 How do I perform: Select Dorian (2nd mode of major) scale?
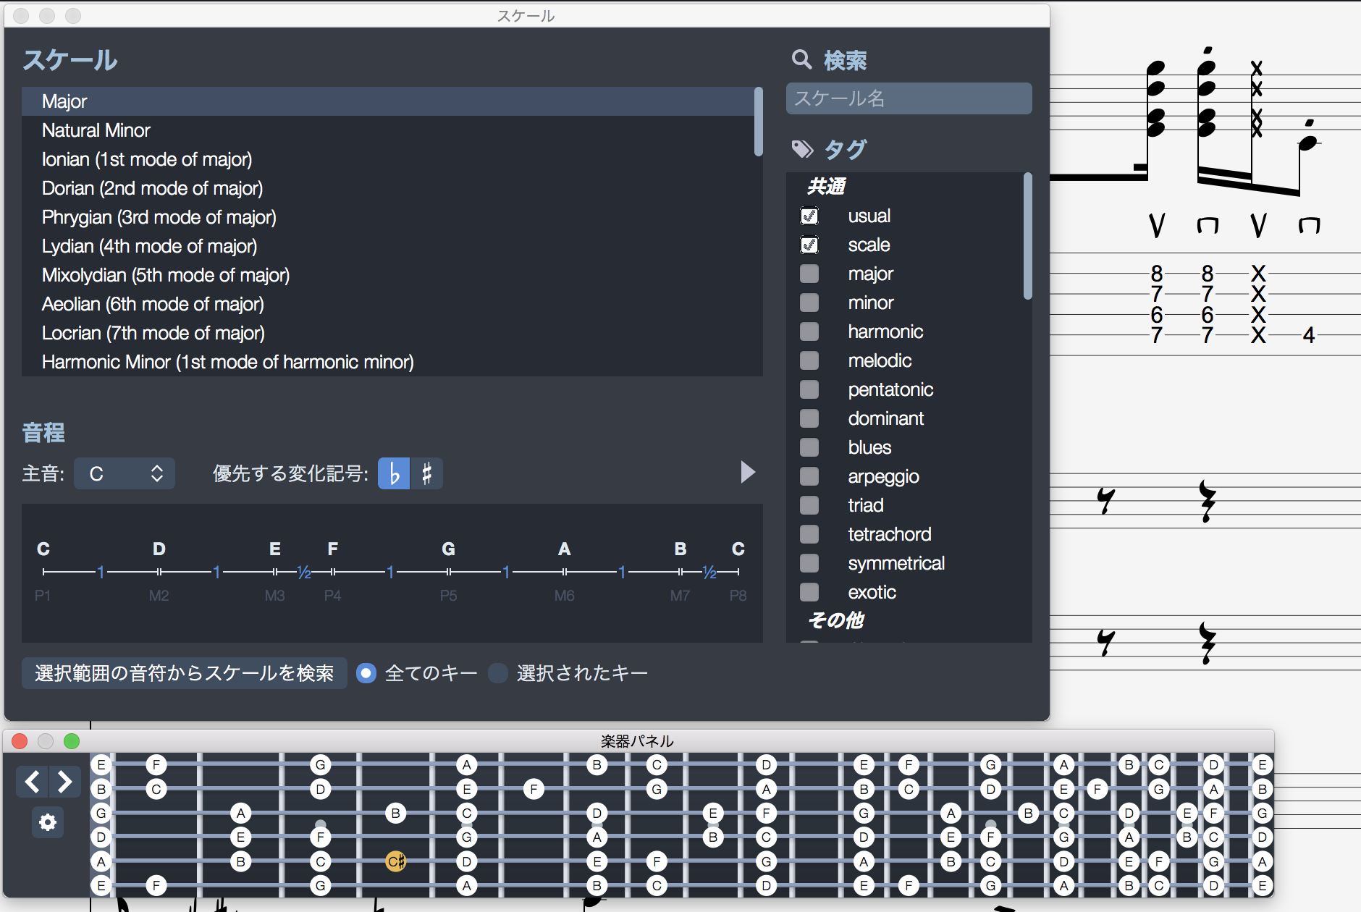(x=152, y=188)
